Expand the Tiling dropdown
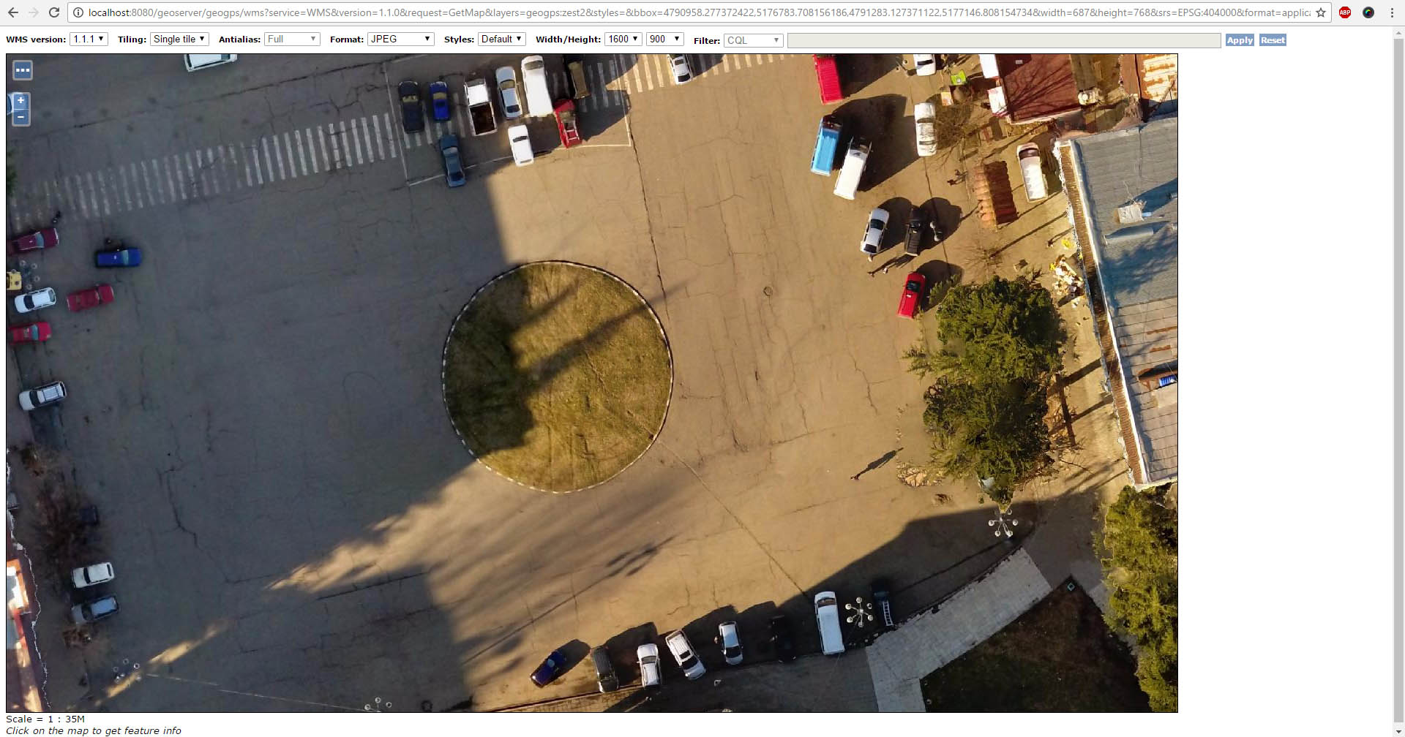This screenshot has width=1405, height=737. 179,39
